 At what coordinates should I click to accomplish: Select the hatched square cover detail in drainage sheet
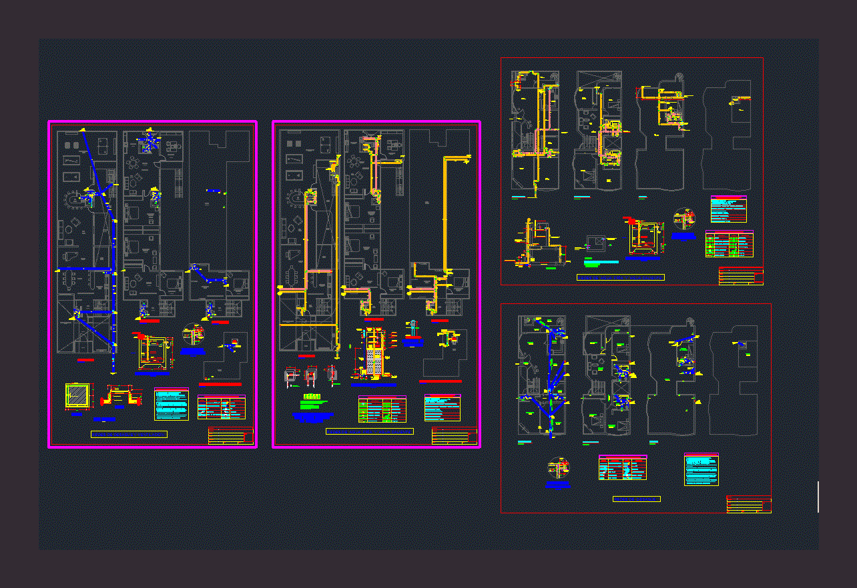tap(77, 397)
